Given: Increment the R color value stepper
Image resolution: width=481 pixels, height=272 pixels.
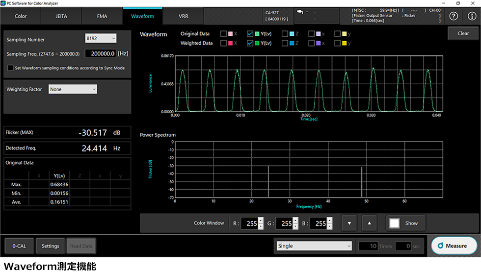Looking at the screenshot, I should tap(260, 221).
